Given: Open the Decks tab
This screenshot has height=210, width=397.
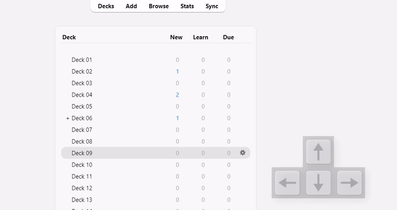Looking at the screenshot, I should (x=106, y=6).
